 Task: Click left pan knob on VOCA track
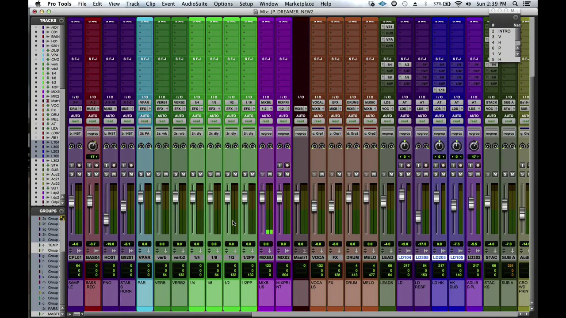(314, 146)
